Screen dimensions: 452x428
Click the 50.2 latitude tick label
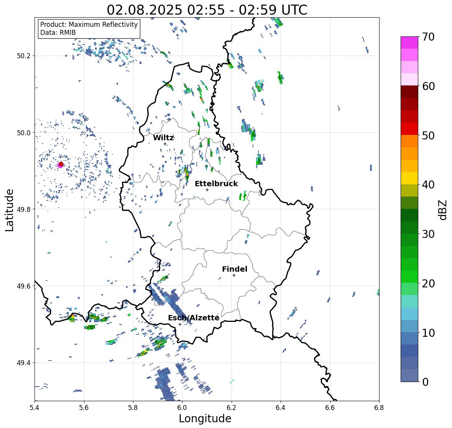(24, 56)
